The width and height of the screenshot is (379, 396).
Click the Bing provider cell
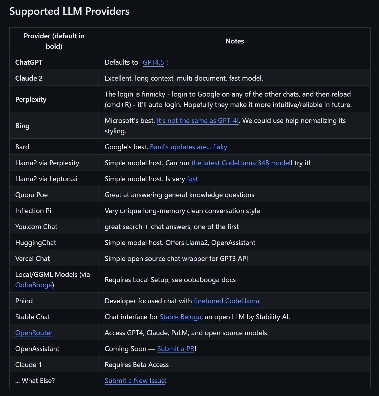tap(22, 126)
